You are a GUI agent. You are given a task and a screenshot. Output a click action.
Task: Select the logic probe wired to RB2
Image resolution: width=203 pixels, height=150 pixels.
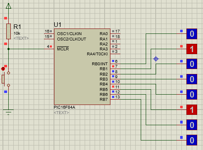tap(192, 64)
